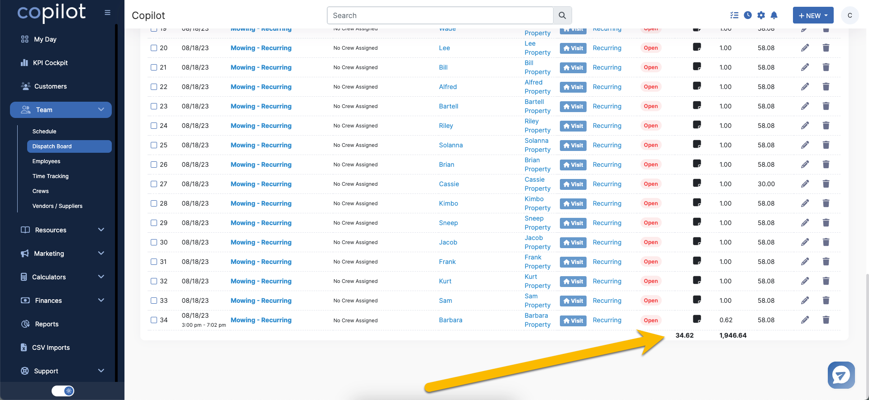The image size is (869, 400).
Task: Edit the Jacob row with pencil icon
Action: pyautogui.click(x=805, y=242)
